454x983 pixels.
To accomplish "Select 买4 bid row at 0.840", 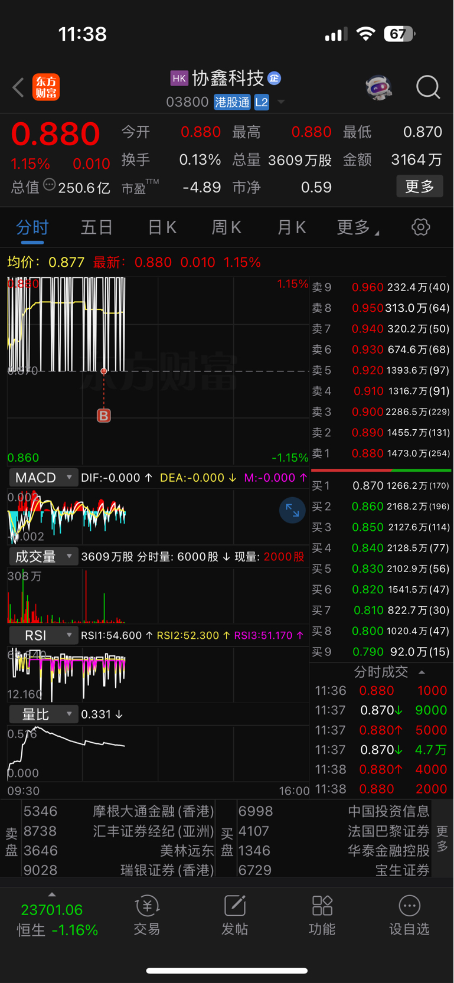I will 381,548.
